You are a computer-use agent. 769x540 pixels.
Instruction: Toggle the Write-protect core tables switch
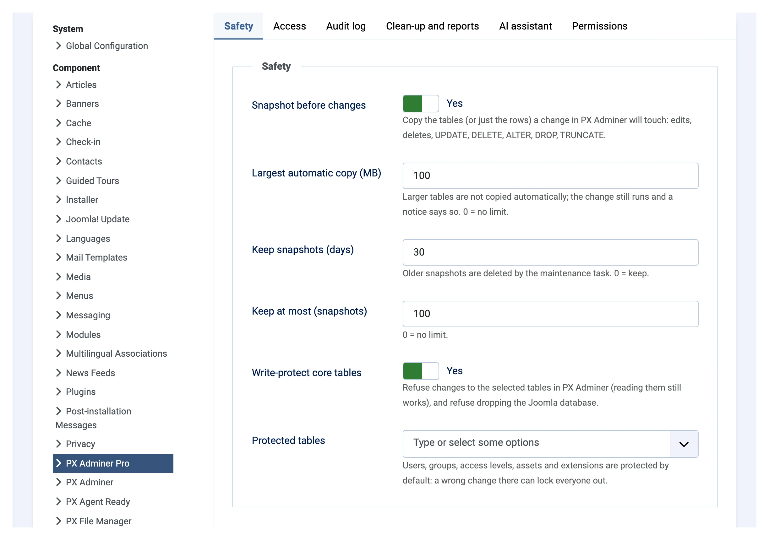click(x=421, y=371)
